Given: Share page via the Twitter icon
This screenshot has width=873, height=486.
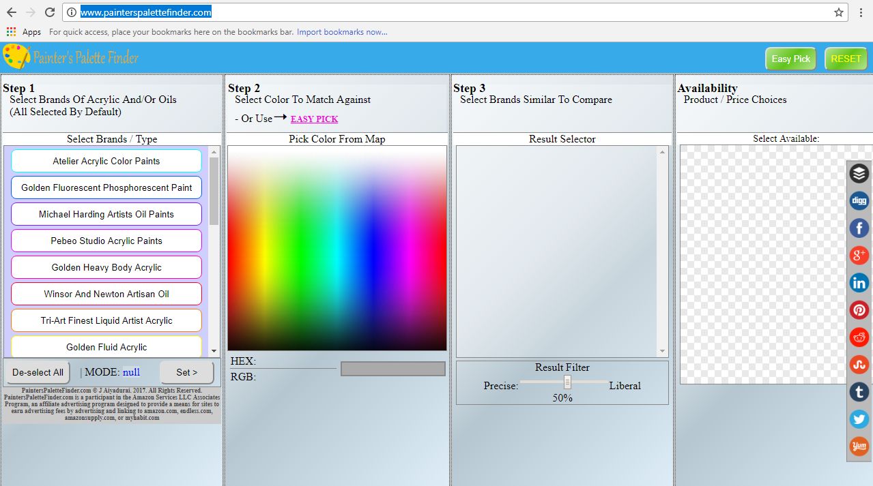Looking at the screenshot, I should (859, 419).
